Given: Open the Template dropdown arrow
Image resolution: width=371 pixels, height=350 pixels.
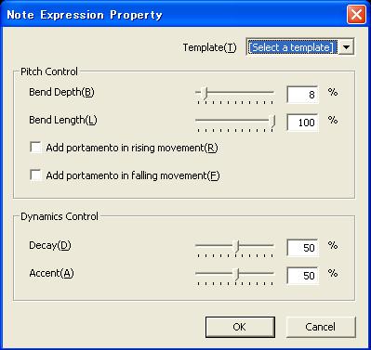Looking at the screenshot, I should click(x=346, y=47).
